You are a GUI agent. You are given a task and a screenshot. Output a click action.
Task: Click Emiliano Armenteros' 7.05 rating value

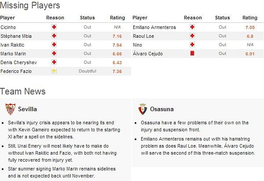click(250, 27)
